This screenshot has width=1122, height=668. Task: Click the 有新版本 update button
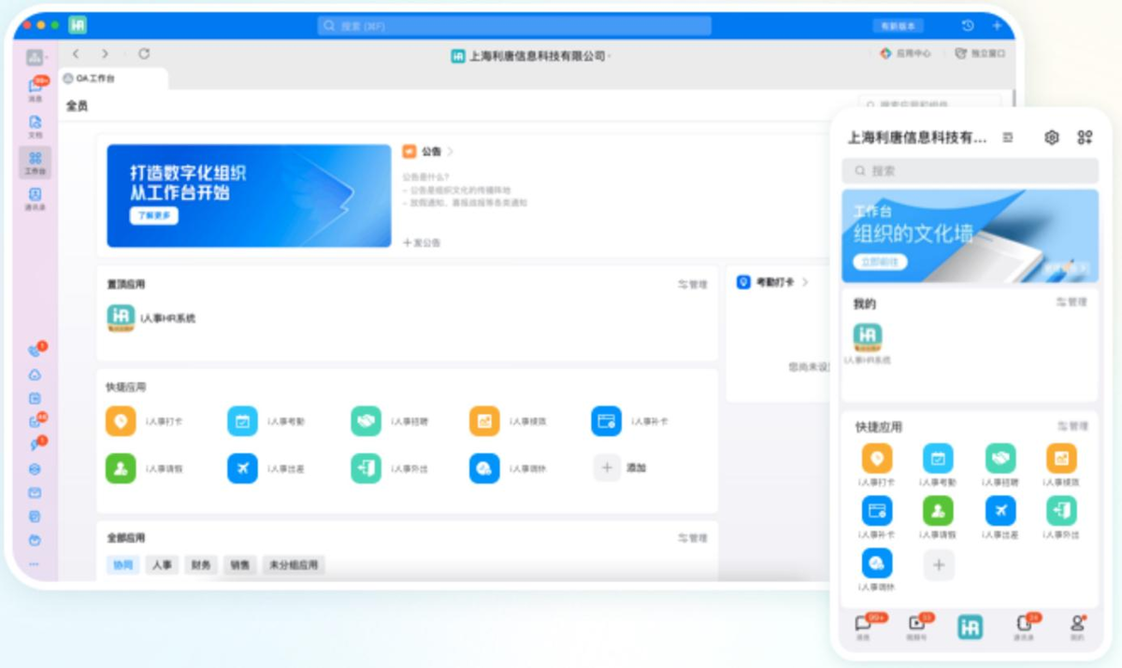coord(899,26)
